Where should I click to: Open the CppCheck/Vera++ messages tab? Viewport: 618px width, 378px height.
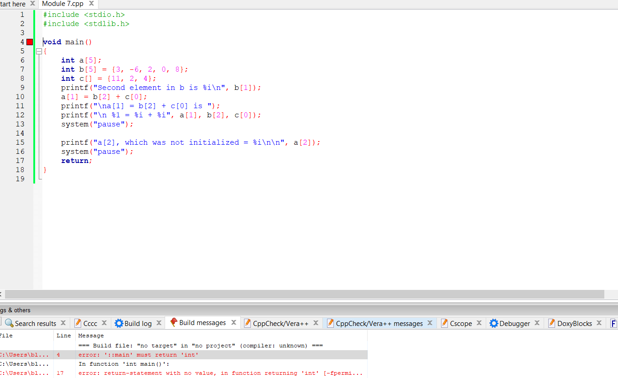pos(379,323)
